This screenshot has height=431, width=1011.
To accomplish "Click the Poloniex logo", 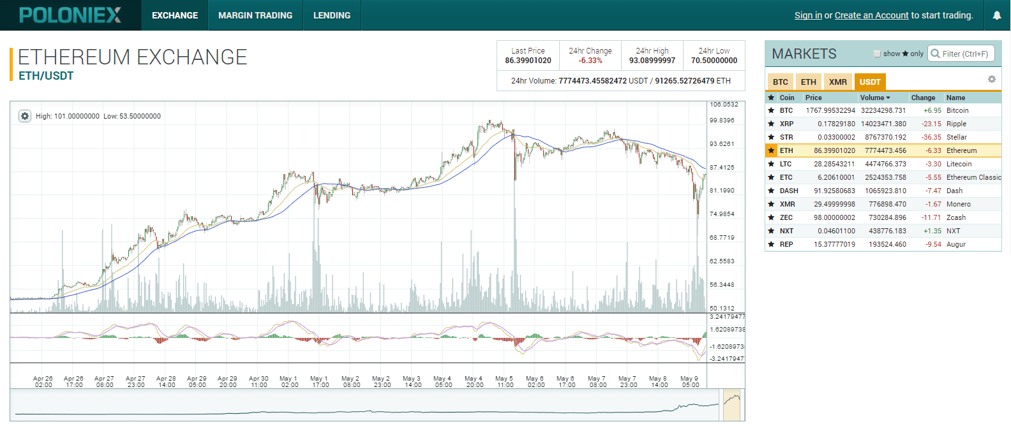I will point(70,15).
